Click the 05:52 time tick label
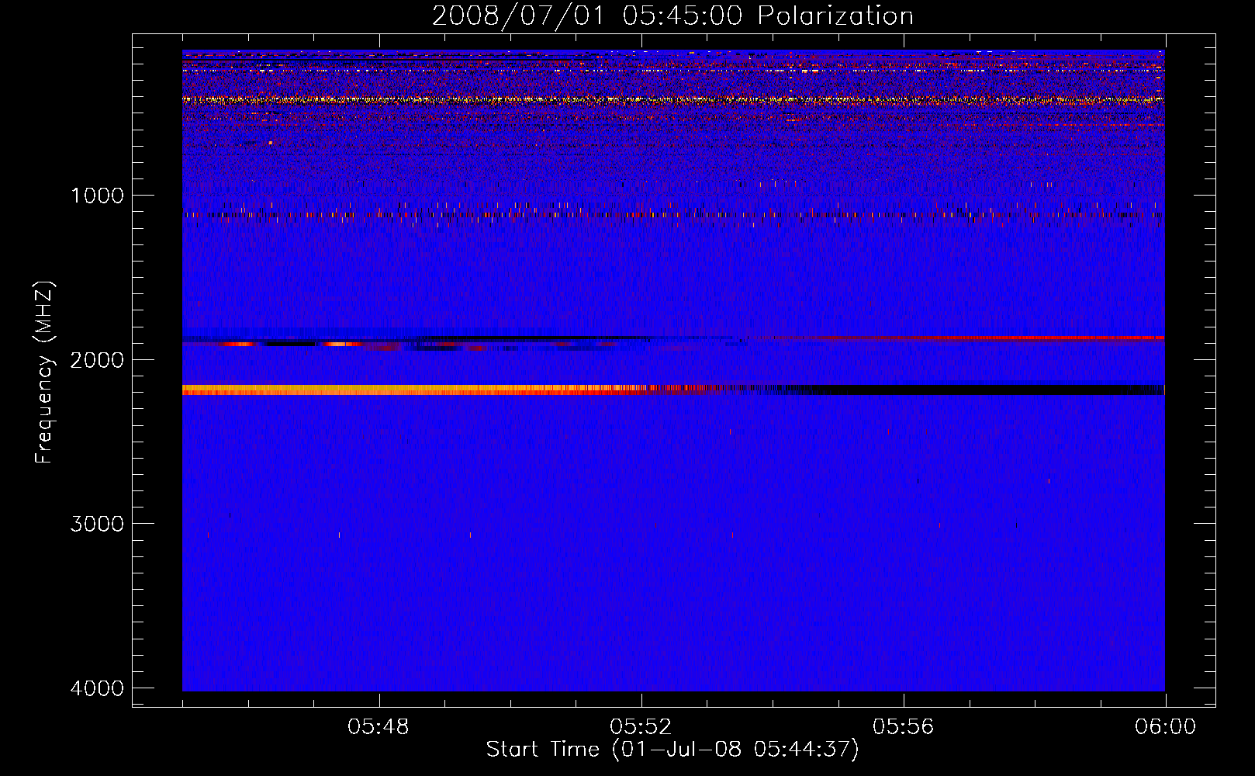The height and width of the screenshot is (776, 1255). coord(641,727)
